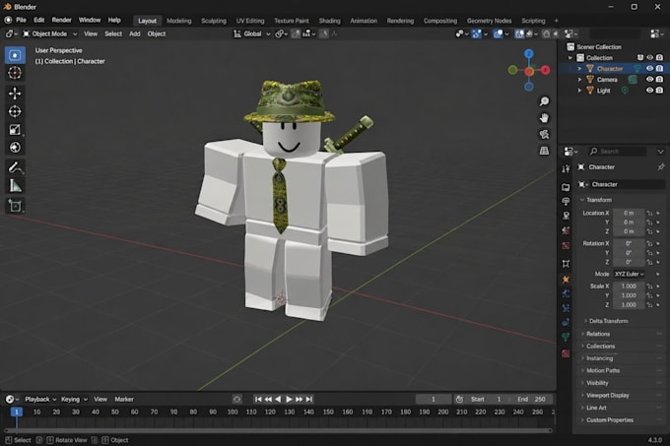This screenshot has height=446, width=670.
Task: Select the Measure tool
Action: tap(15, 186)
